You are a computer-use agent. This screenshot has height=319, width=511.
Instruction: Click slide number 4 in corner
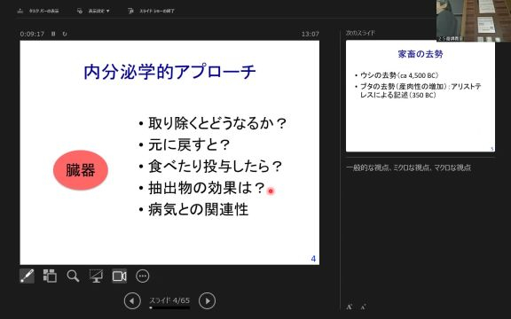[313, 259]
